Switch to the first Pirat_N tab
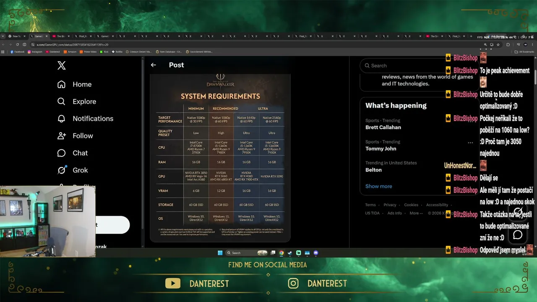The image size is (537, 302). tap(82, 36)
